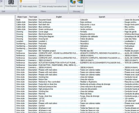Click the 'Esquema eléctrico' Spanish cell
139x113 pixels.
[x=87, y=34]
